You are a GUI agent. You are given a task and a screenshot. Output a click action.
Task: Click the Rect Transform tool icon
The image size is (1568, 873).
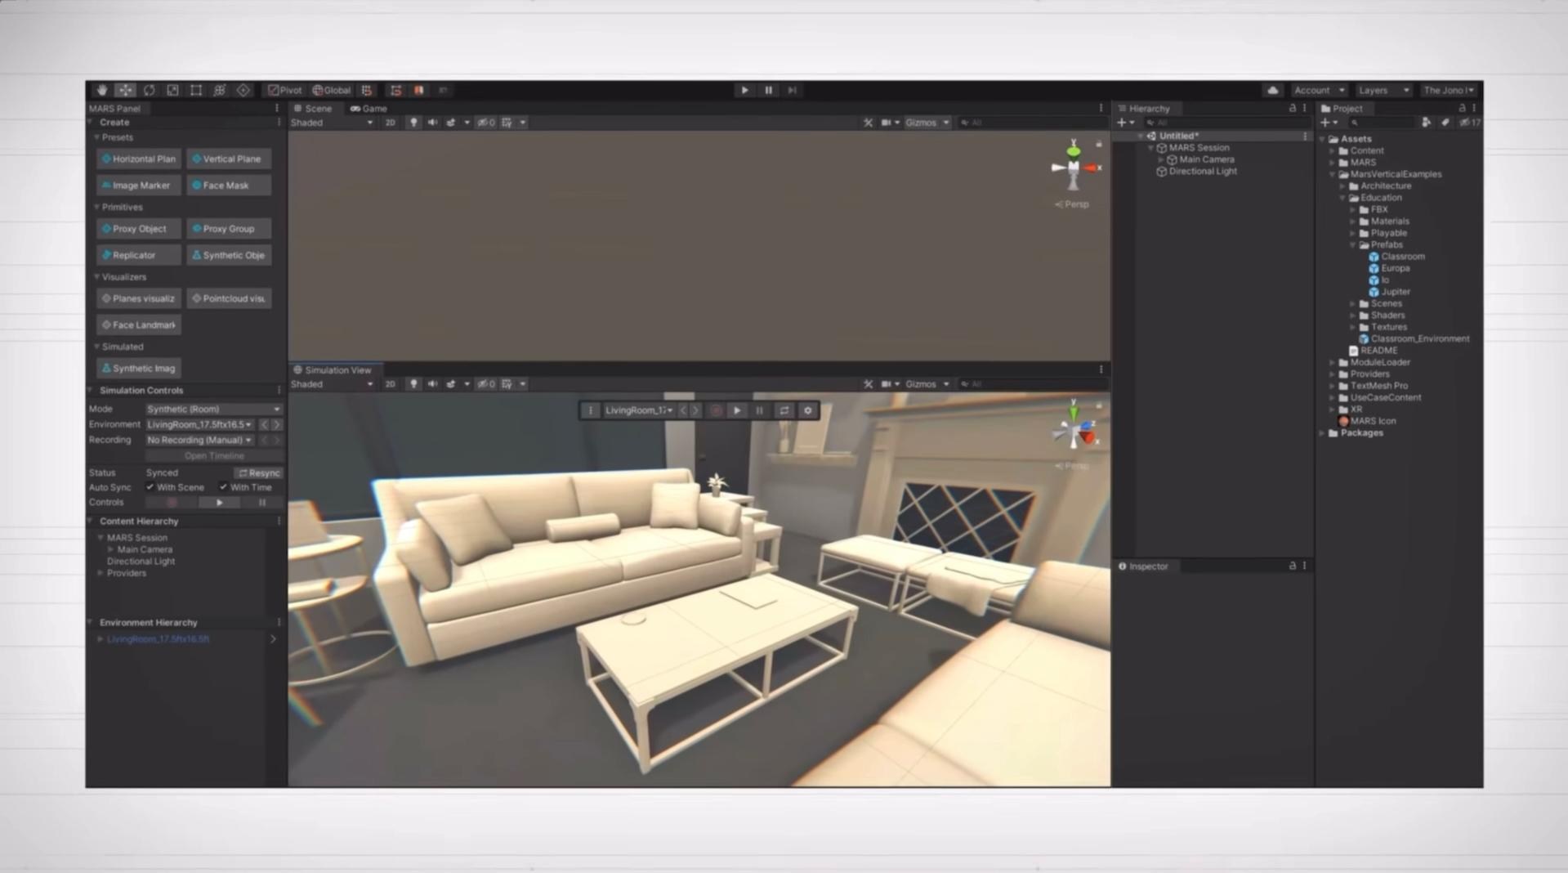click(x=196, y=90)
